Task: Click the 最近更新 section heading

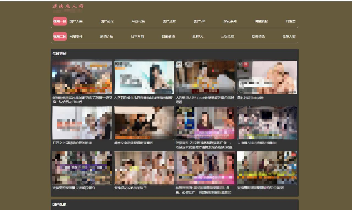Action: (59, 54)
